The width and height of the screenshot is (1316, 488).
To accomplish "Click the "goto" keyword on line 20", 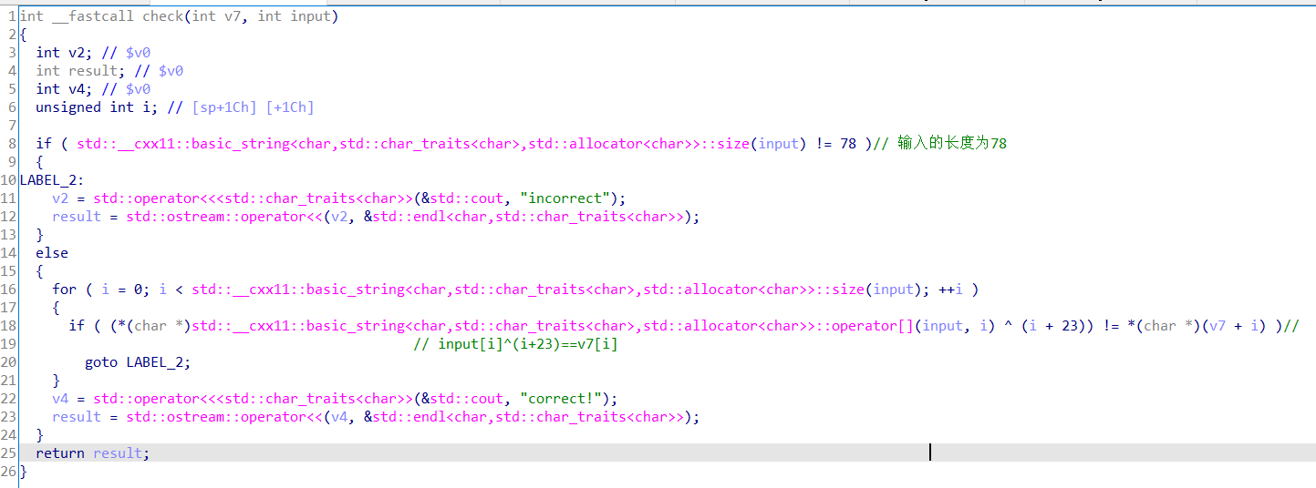I will tap(101, 362).
